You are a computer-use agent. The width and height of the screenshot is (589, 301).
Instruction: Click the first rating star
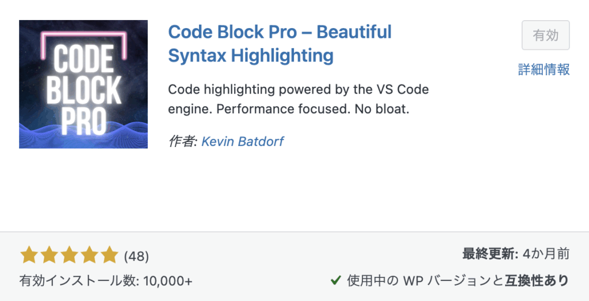(x=28, y=254)
